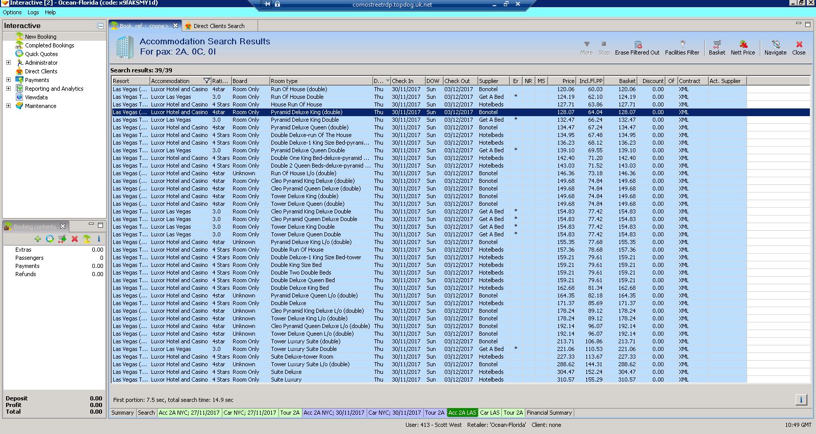Click red X delete icon in Booking contents
This screenshot has height=434, width=816.
[x=74, y=239]
